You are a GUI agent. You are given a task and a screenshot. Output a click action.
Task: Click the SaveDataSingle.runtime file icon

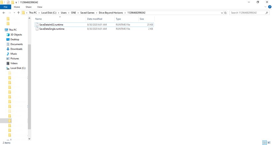pos(37,29)
